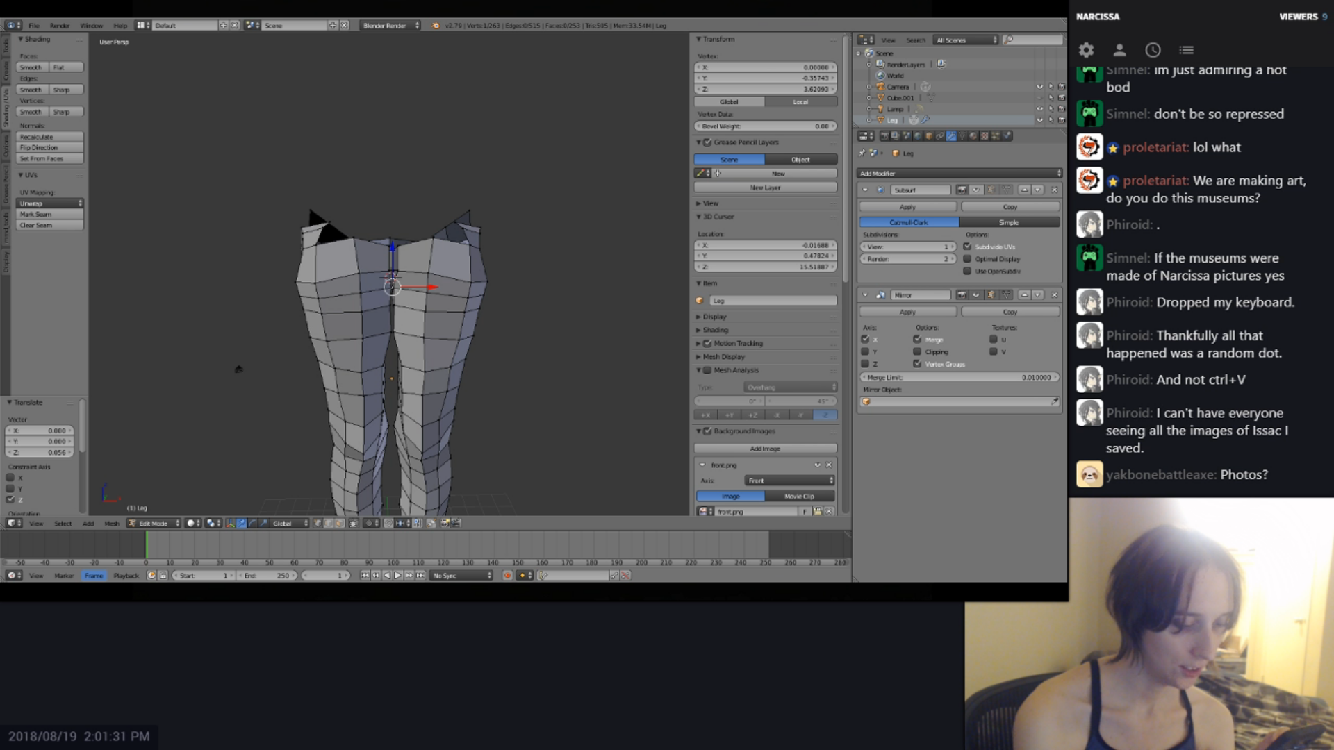The width and height of the screenshot is (1334, 750).
Task: Move the Mirror modifier up
Action: [1024, 295]
